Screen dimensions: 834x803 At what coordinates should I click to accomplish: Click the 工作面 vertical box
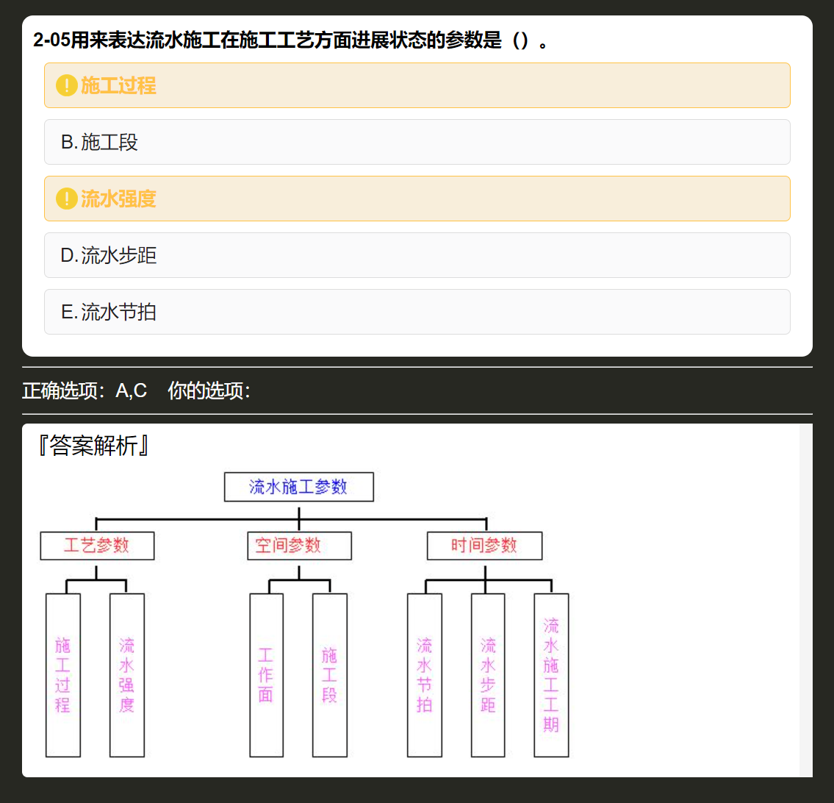[267, 675]
